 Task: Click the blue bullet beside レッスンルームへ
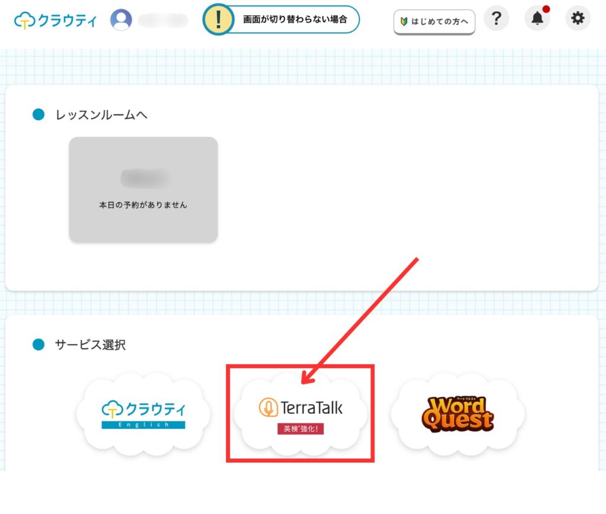click(38, 114)
